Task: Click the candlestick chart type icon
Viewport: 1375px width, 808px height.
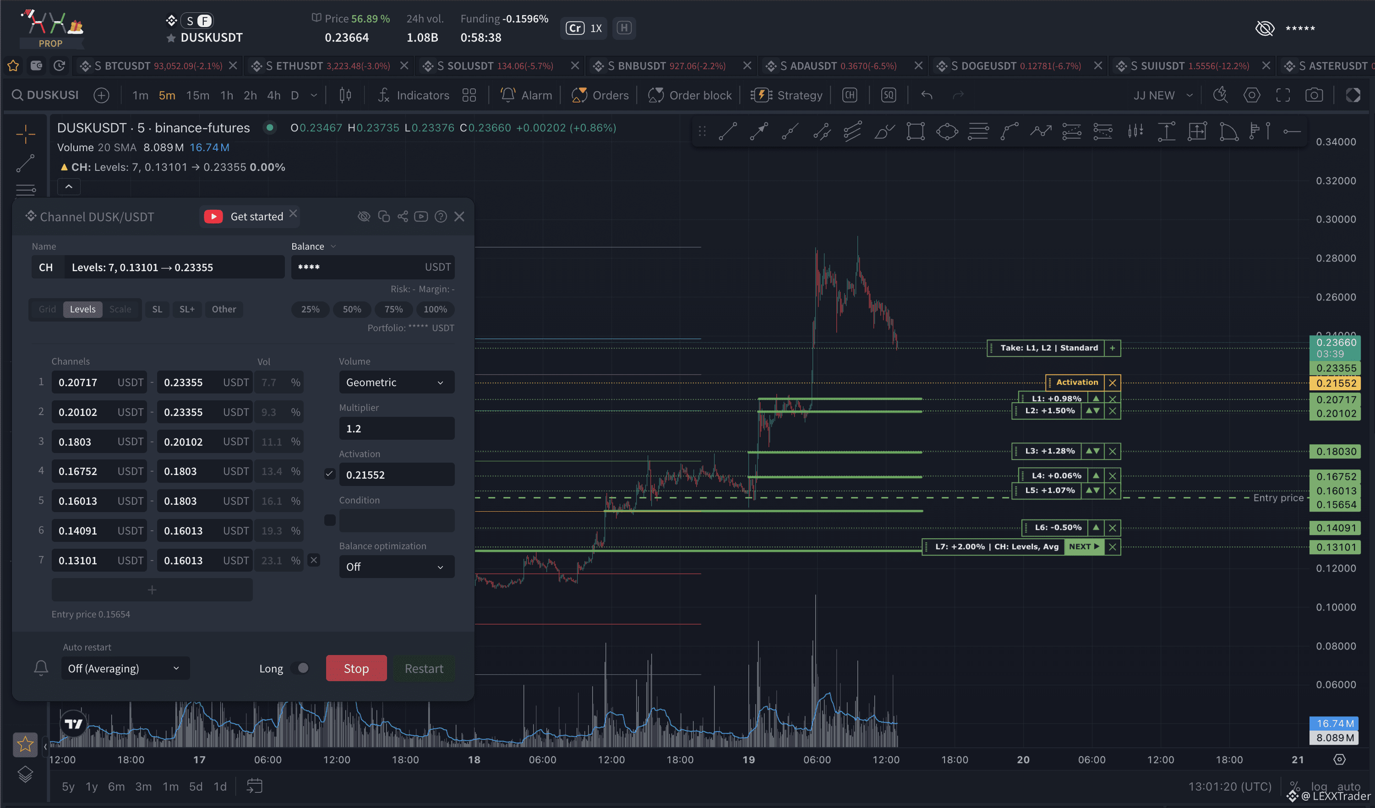Action: click(x=345, y=95)
